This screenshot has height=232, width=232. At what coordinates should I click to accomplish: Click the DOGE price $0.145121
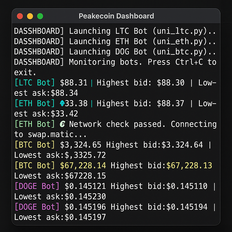(85, 186)
